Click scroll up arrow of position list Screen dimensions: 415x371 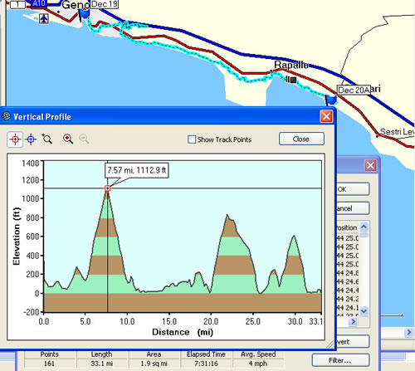click(364, 227)
